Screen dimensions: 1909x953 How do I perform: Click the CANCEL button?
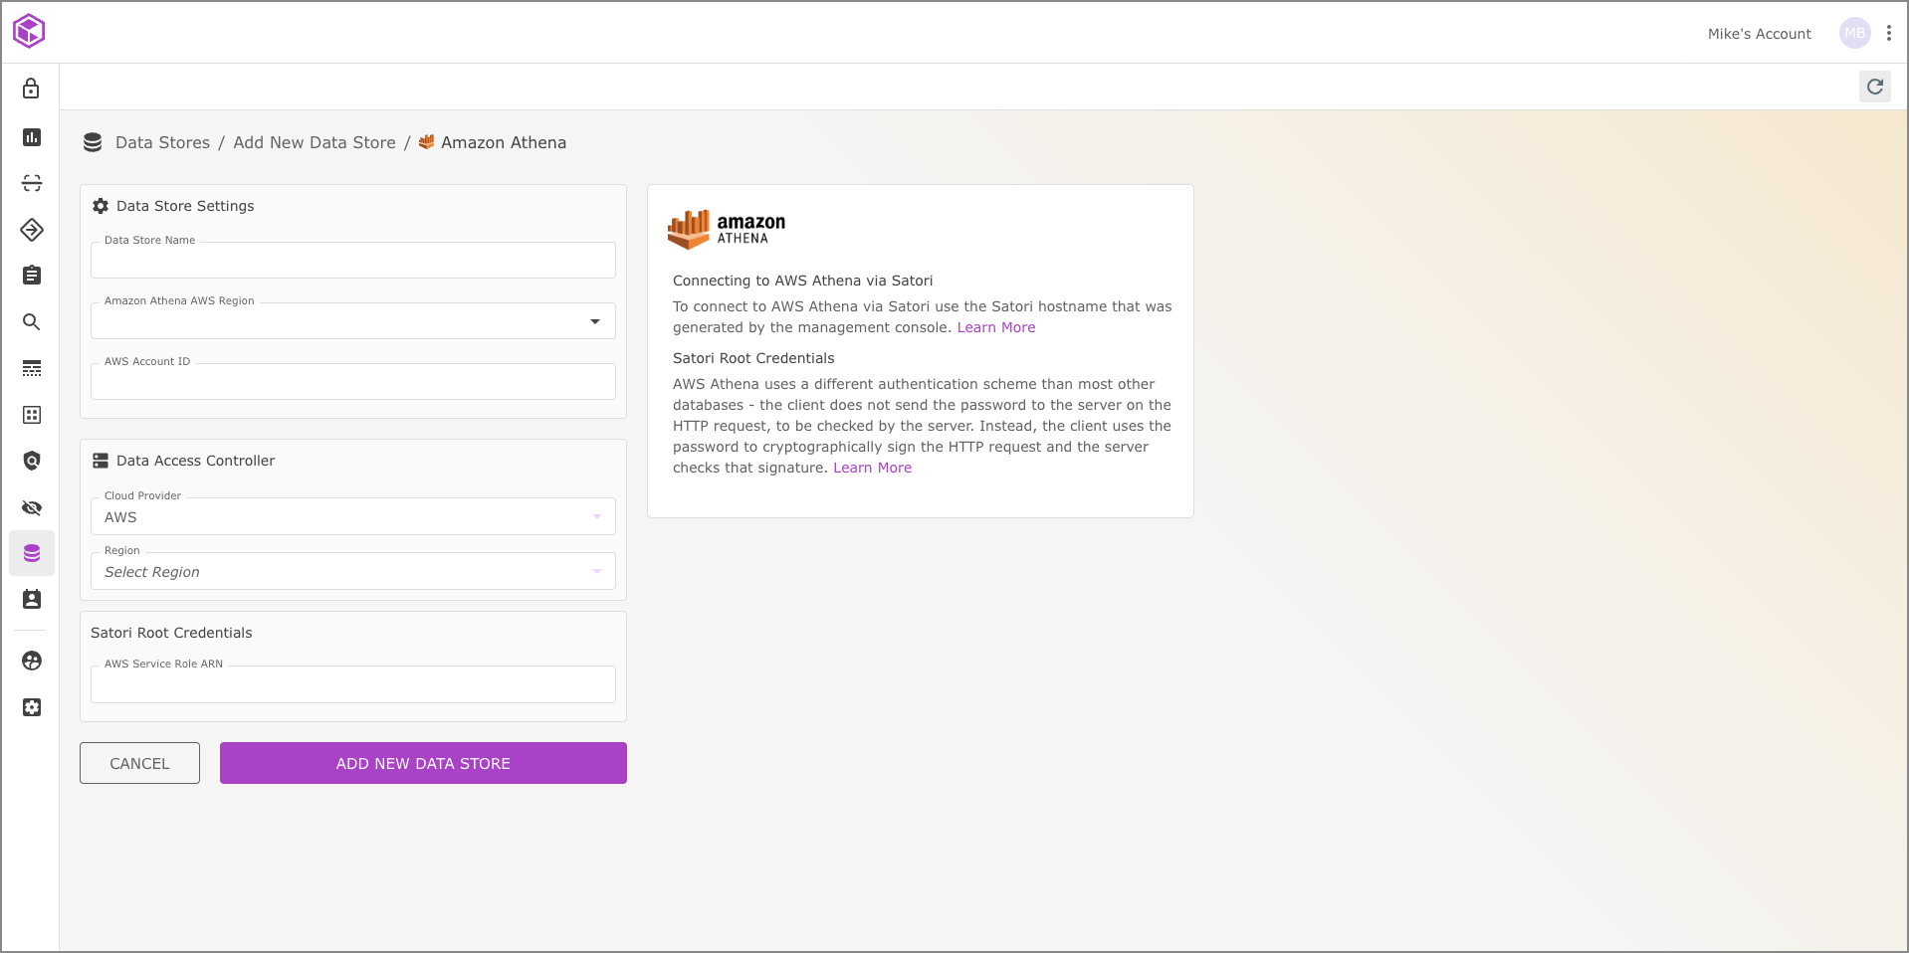click(x=139, y=763)
